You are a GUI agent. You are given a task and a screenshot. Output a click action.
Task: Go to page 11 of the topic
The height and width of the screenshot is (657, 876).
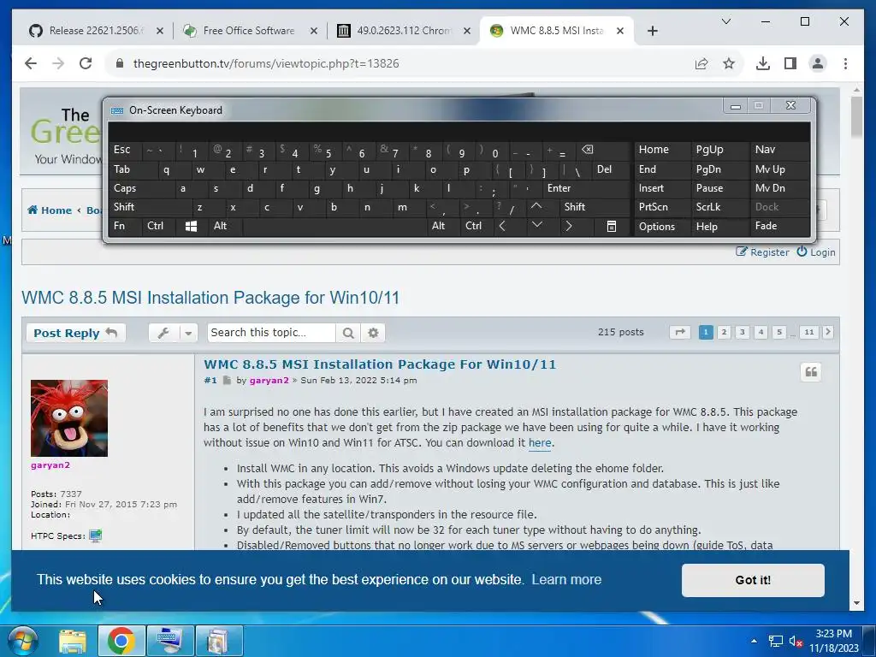809,333
